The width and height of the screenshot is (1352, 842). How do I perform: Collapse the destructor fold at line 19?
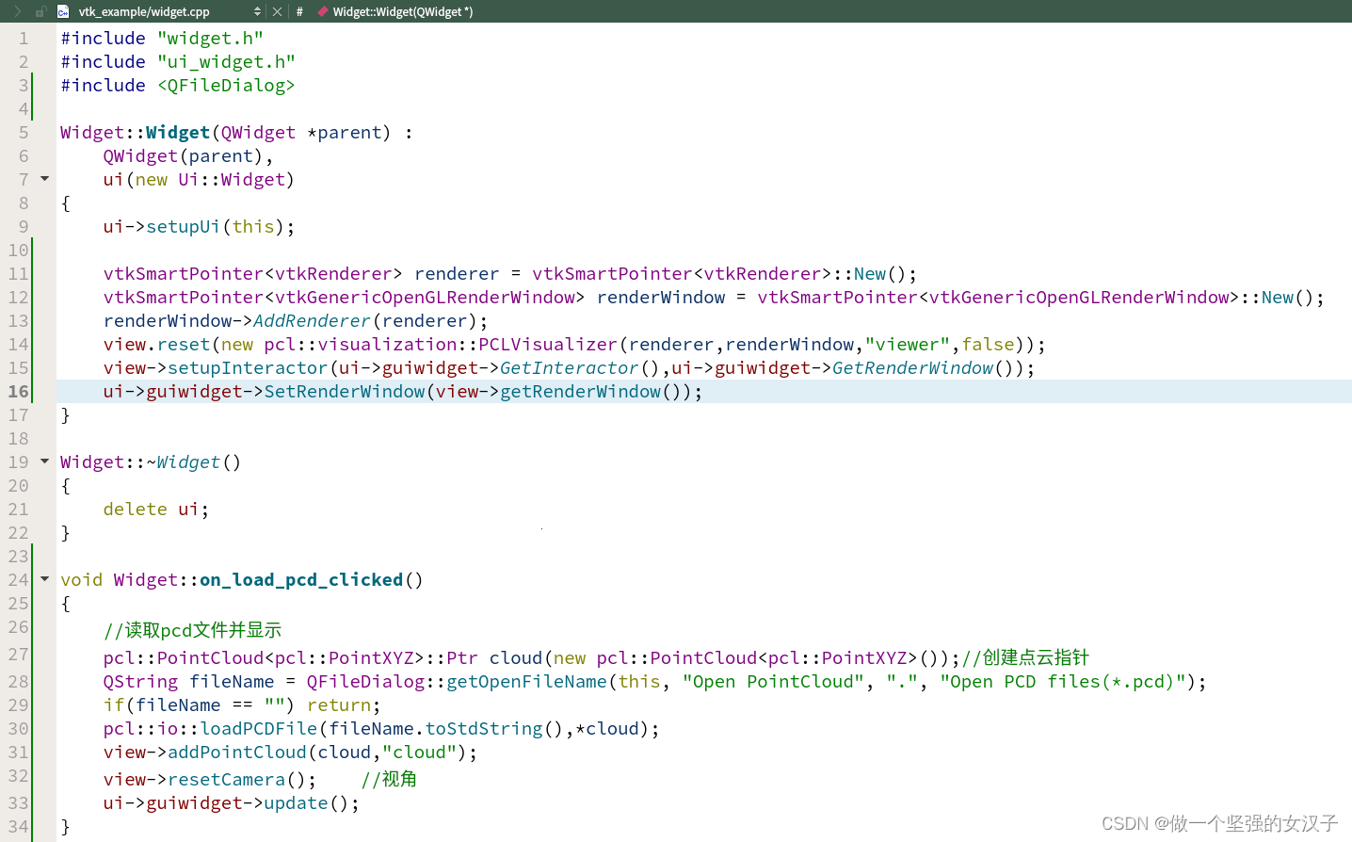44,461
